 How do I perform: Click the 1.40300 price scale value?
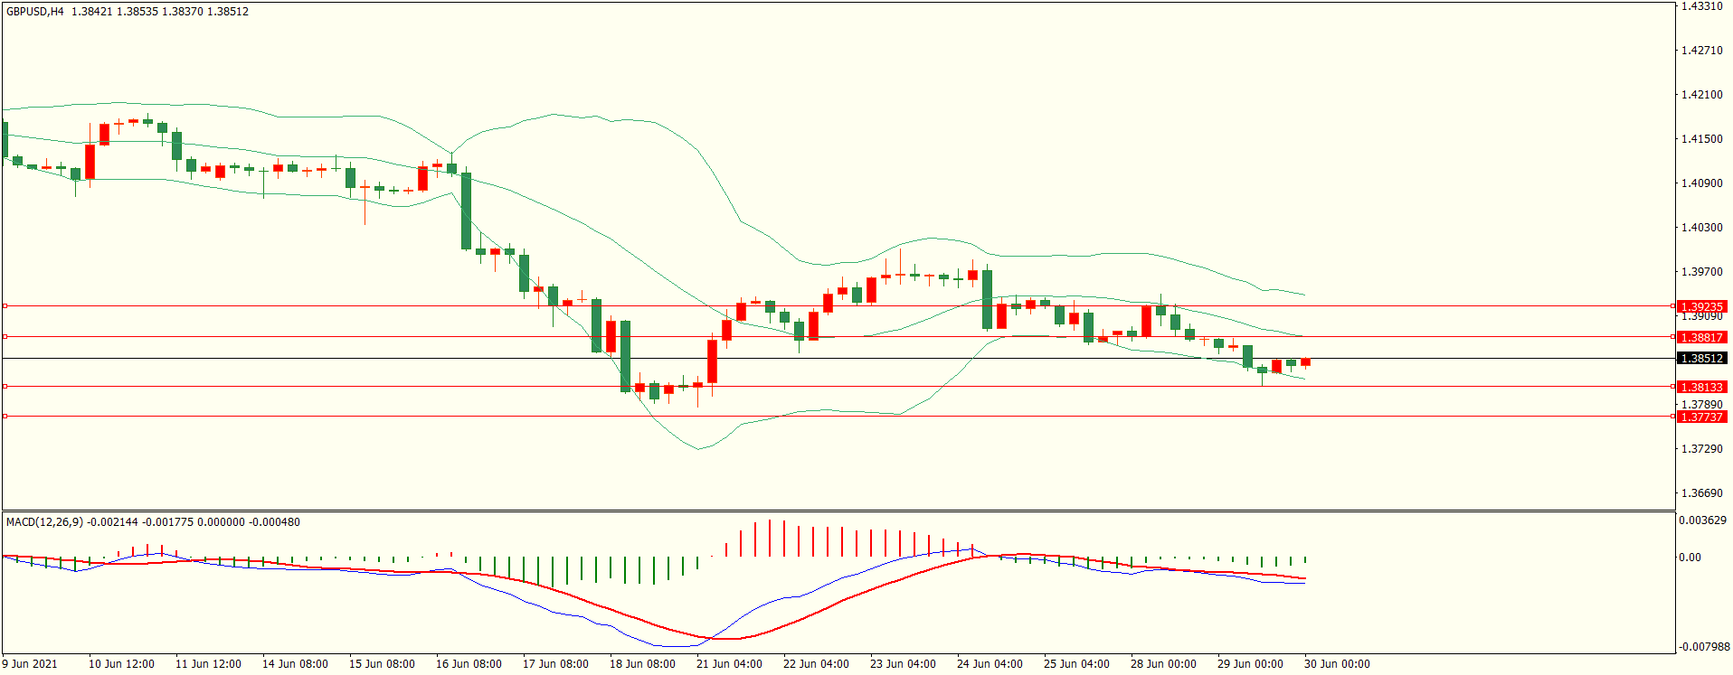1701,228
